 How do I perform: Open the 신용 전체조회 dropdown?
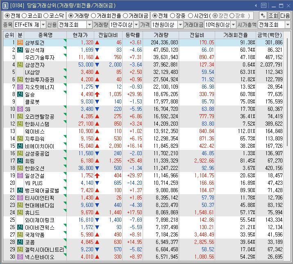click(x=90, y=25)
